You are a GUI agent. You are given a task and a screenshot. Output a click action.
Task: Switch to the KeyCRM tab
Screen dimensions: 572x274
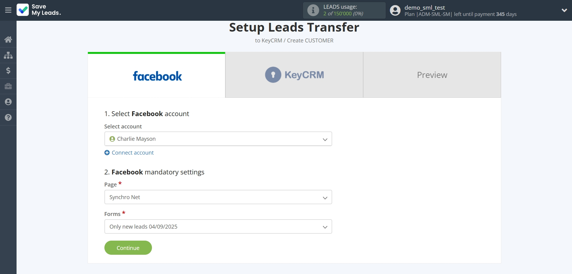[294, 75]
